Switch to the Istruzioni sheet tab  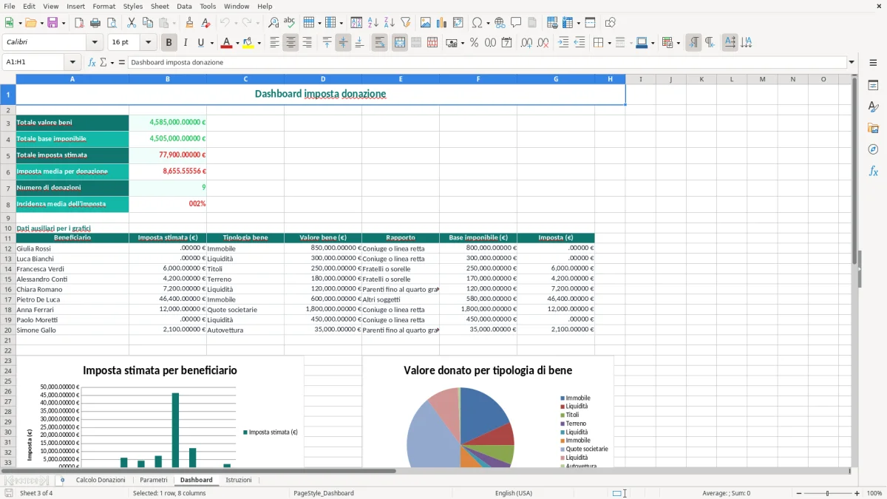[x=239, y=480]
